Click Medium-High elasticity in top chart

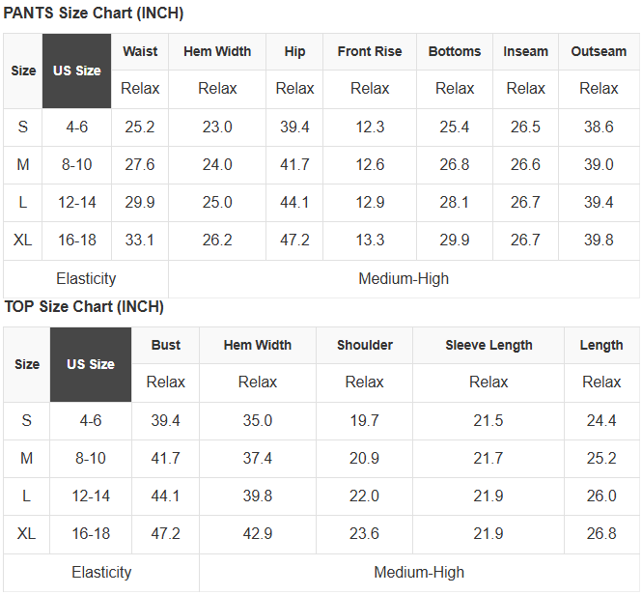[419, 572]
